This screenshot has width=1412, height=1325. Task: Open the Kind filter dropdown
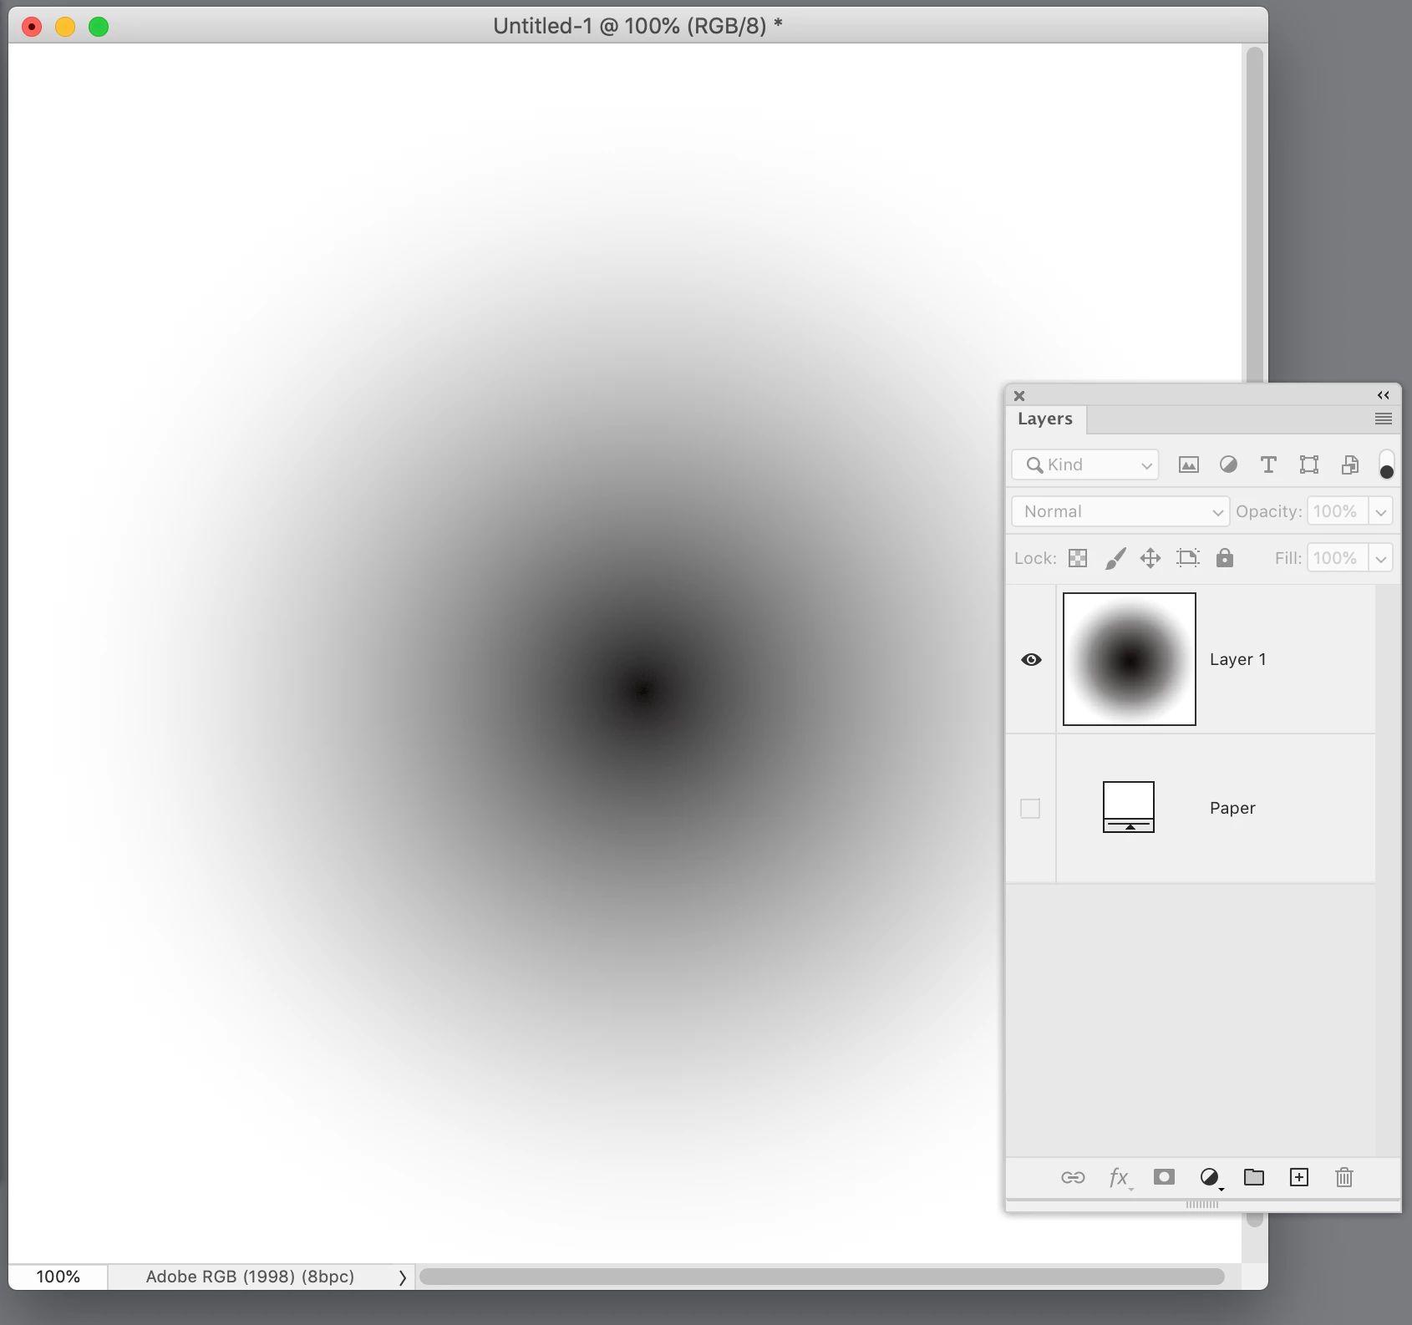1085,465
